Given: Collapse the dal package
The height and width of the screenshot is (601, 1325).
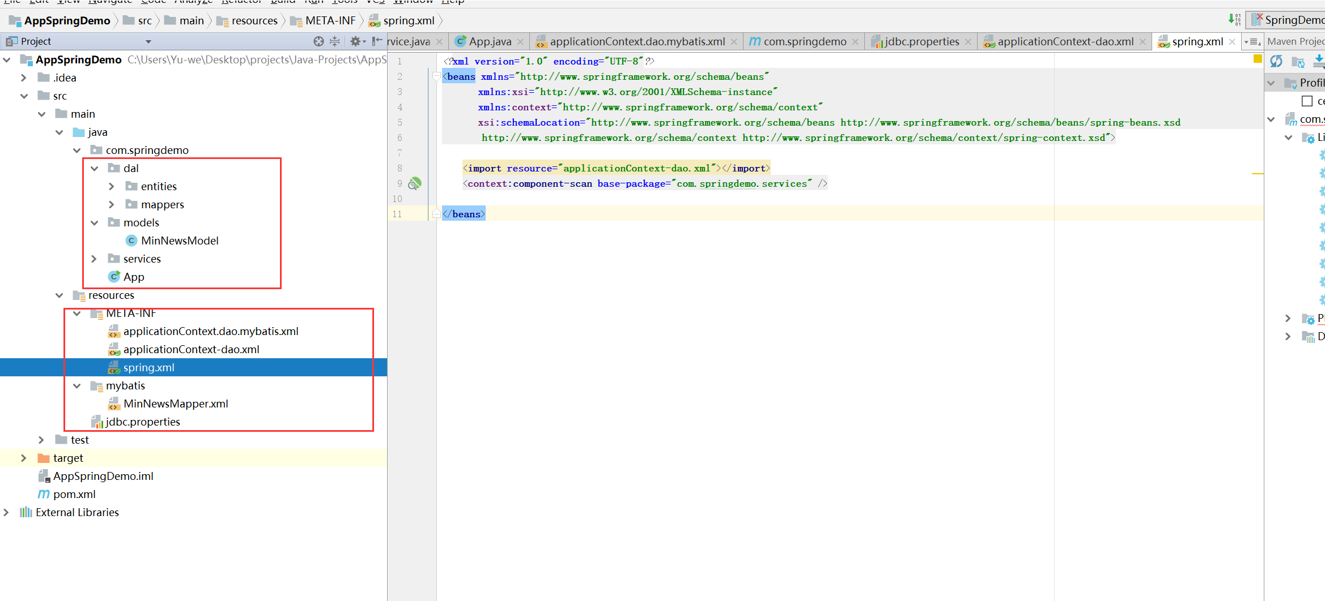Looking at the screenshot, I should pyautogui.click(x=95, y=168).
